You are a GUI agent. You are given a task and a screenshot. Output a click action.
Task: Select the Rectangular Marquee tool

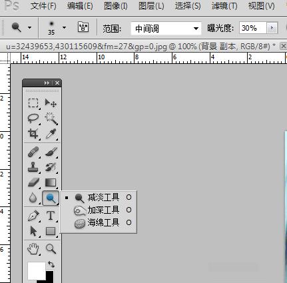click(x=33, y=103)
